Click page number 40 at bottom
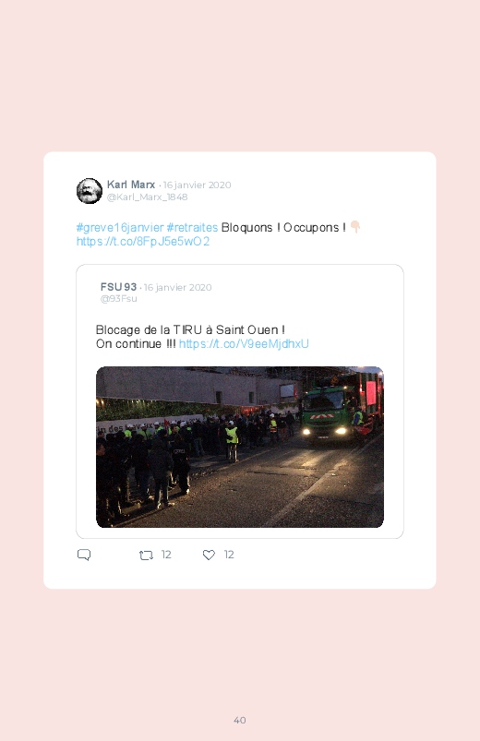 (240, 720)
